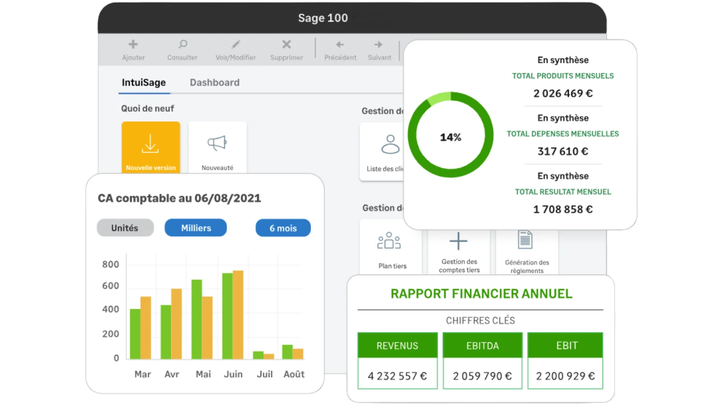Click RAPPORT FINANCIER ANNUEL title
Viewport: 721px width, 405px height.
pos(481,294)
